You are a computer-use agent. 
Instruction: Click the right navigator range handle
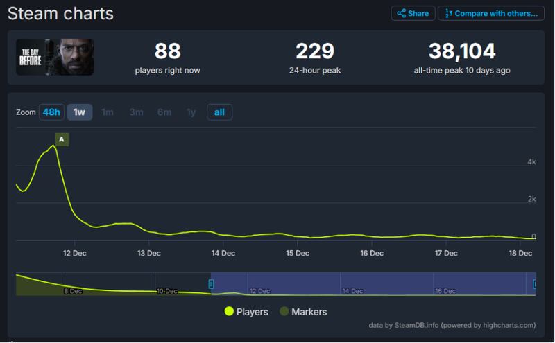pyautogui.click(x=535, y=283)
